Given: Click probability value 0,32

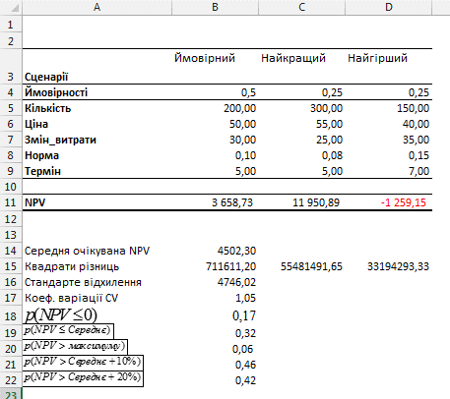Looking at the screenshot, I should click(245, 333).
